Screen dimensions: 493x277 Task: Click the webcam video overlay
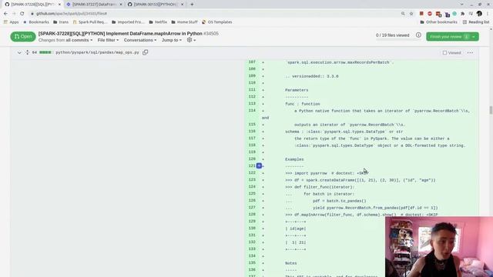coord(439,247)
